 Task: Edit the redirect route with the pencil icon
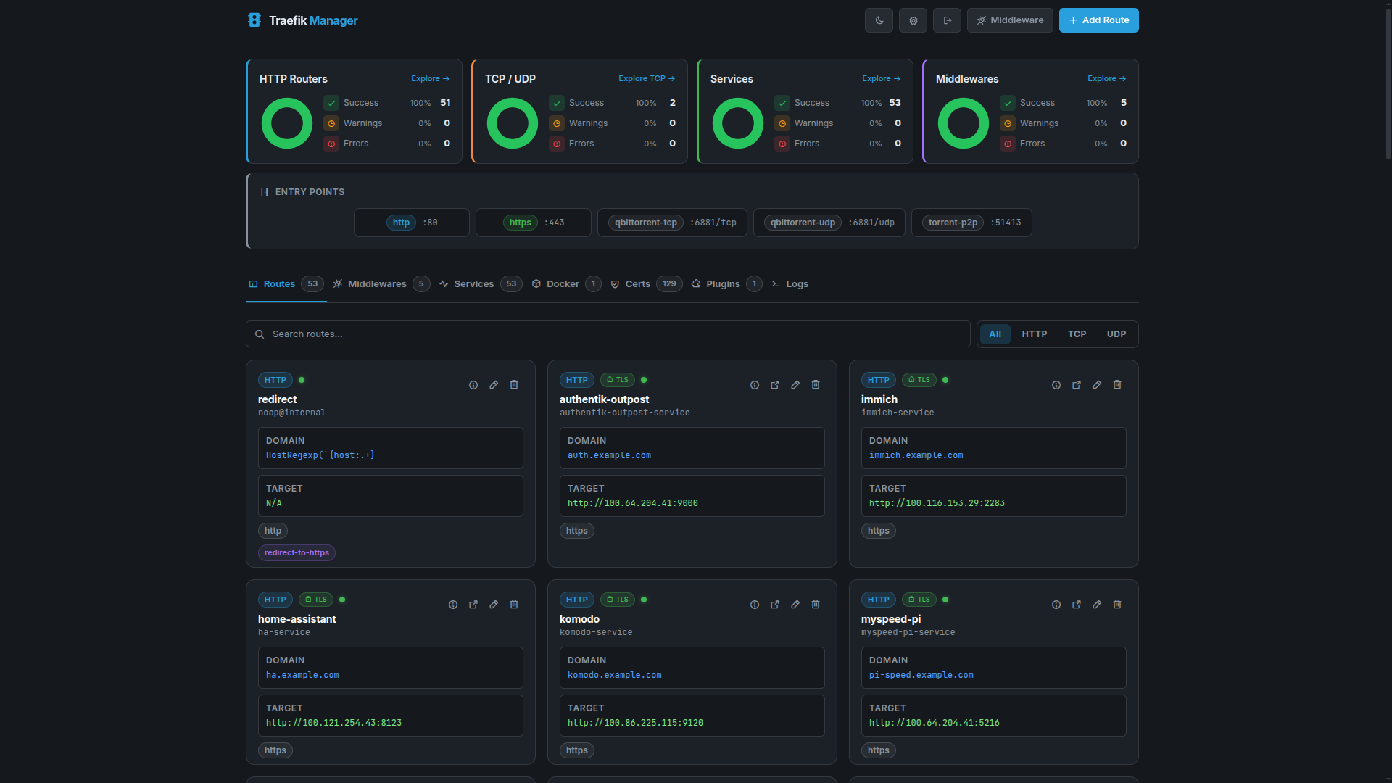click(x=494, y=385)
